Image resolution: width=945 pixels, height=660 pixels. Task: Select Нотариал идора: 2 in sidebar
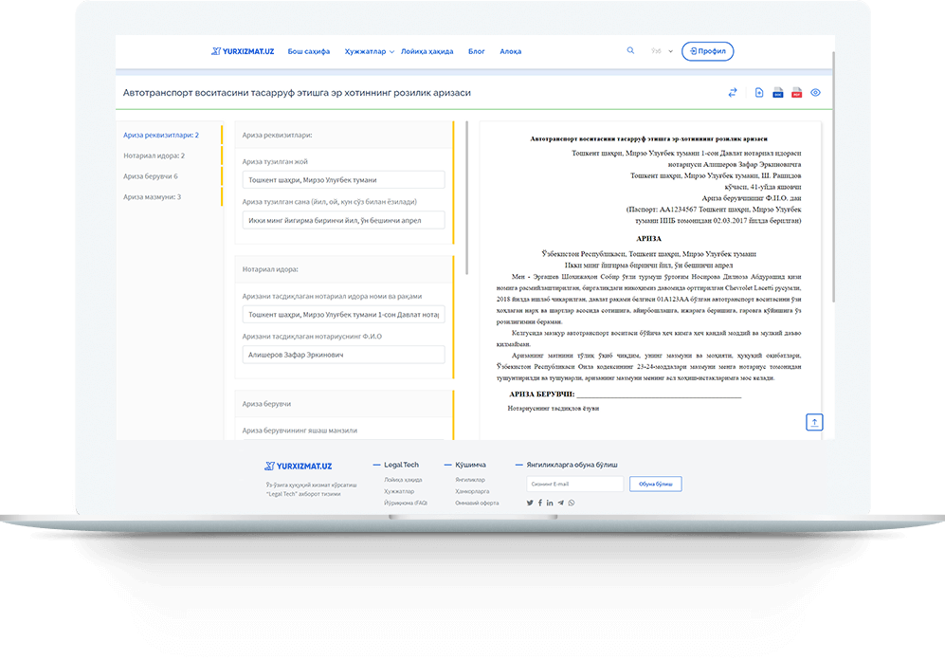(154, 156)
